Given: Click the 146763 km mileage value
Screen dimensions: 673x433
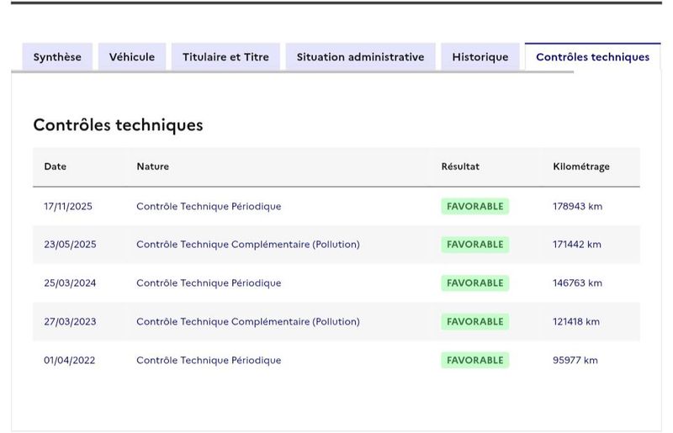Looking at the screenshot, I should tap(577, 283).
